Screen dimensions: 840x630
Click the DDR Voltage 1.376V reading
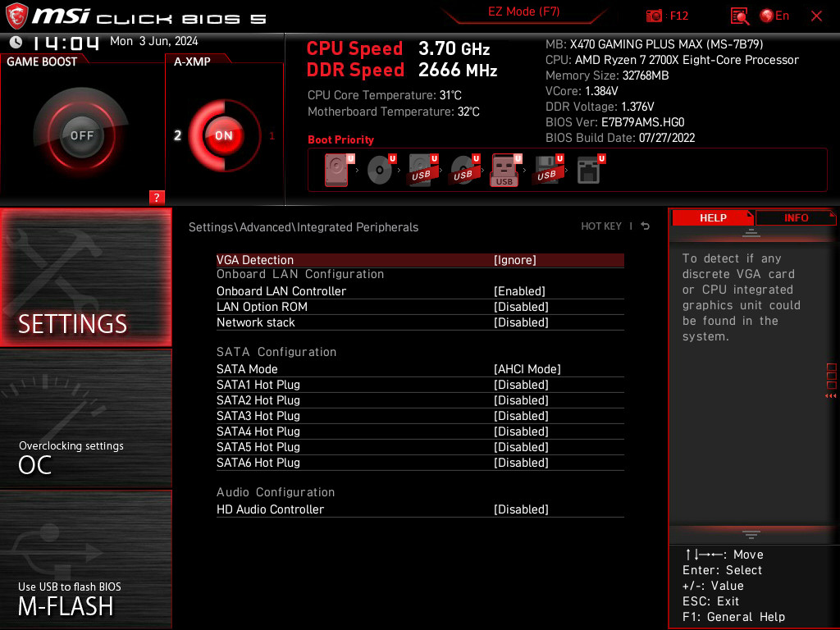600,107
